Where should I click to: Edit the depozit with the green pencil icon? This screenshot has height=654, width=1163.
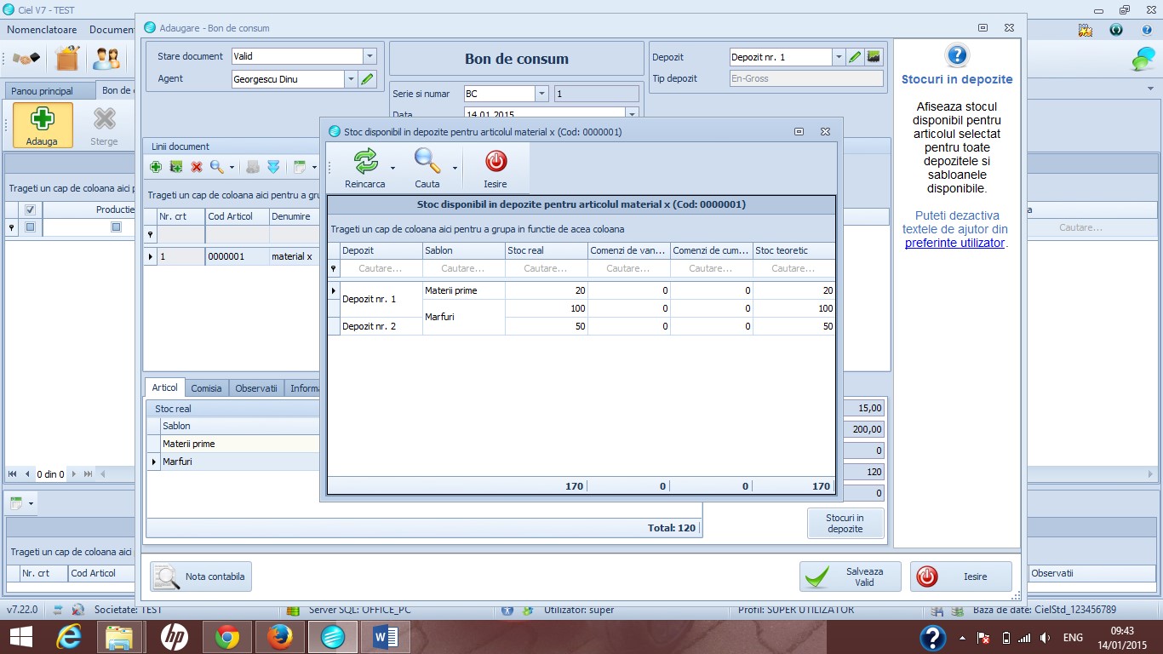coord(856,57)
